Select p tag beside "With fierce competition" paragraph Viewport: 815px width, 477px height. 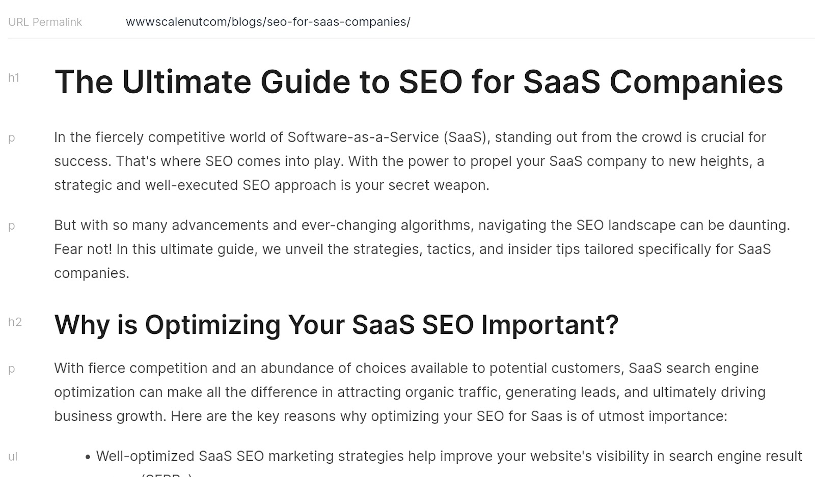(x=12, y=369)
